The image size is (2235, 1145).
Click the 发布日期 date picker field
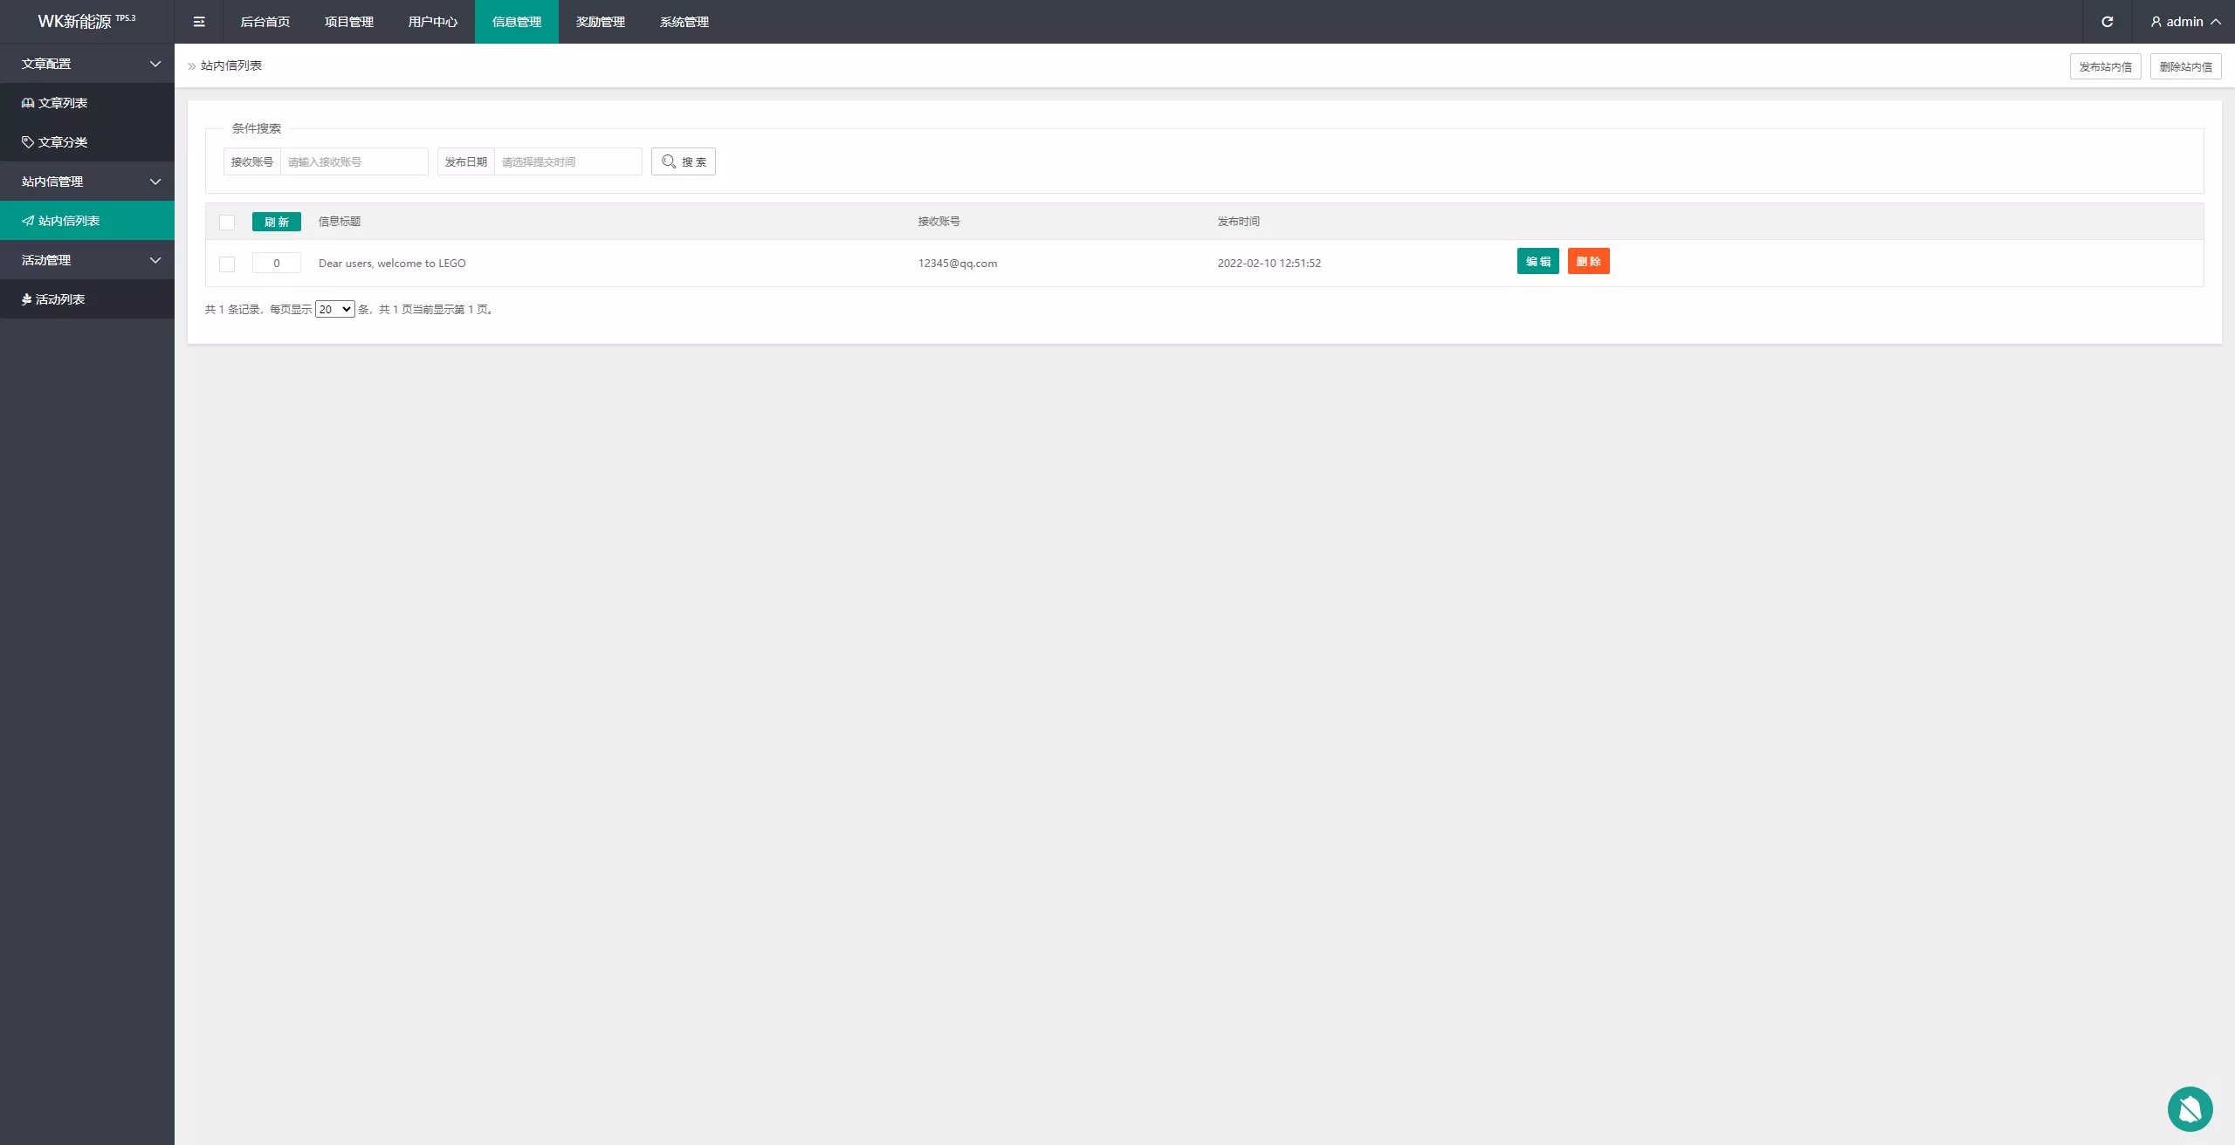pos(567,162)
